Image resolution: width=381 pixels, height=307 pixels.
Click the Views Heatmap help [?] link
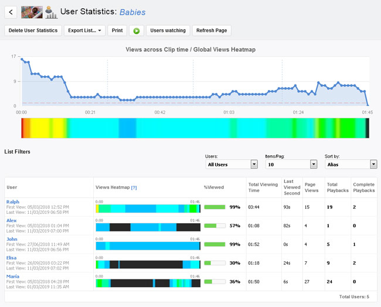(134, 187)
